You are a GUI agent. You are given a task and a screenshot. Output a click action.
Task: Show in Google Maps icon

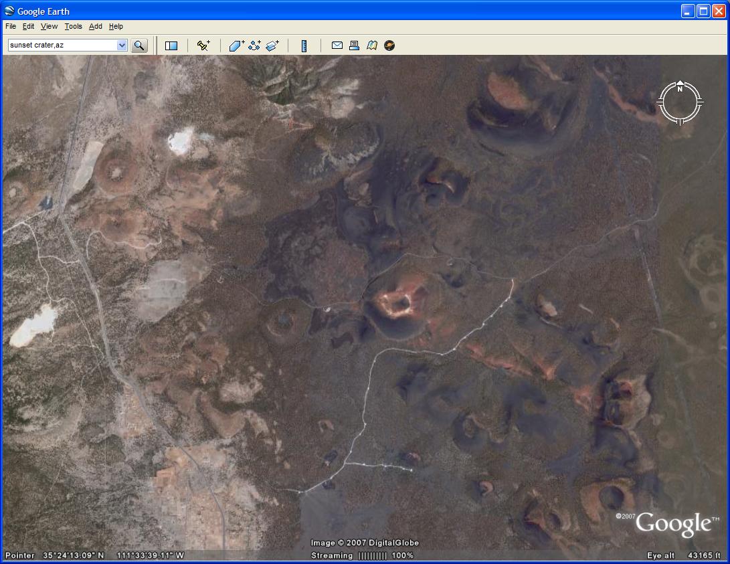tap(372, 45)
